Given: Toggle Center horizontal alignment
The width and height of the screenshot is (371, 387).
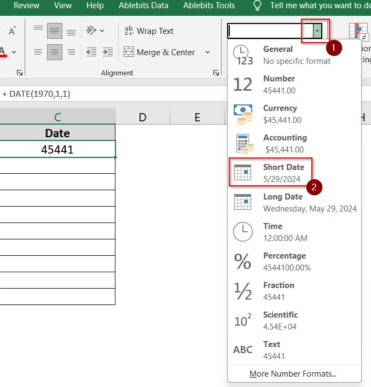Looking at the screenshot, I should 55,52.
